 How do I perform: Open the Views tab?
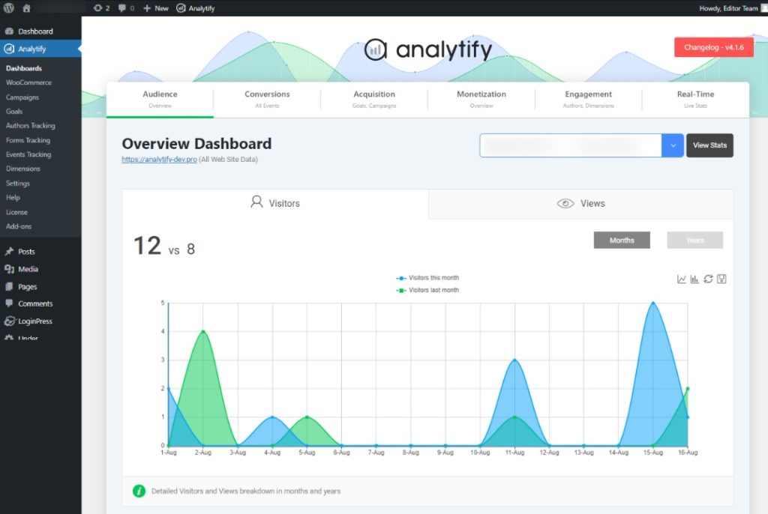(x=581, y=204)
